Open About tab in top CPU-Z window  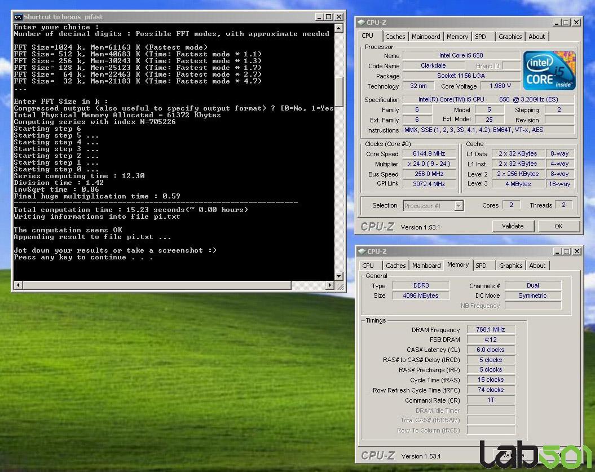click(536, 37)
